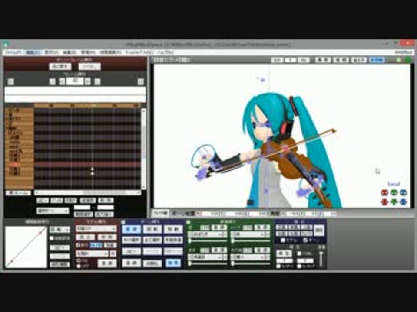Click the timeline vertical scrollbar
The width and height of the screenshot is (417, 312).
click(x=144, y=149)
